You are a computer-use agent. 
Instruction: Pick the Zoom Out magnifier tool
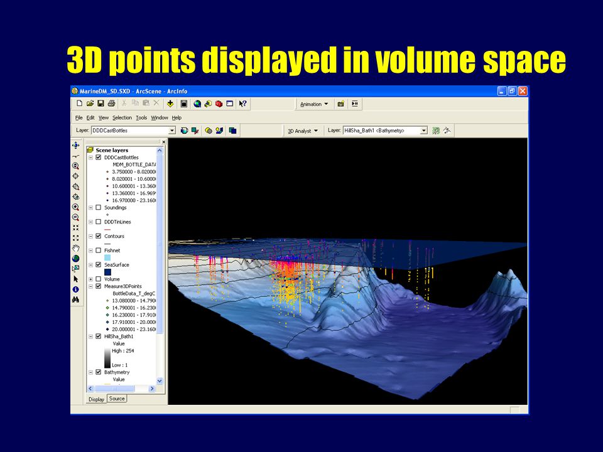pyautogui.click(x=76, y=218)
